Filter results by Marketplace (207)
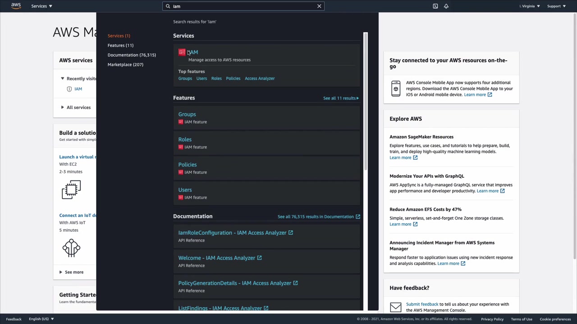 pyautogui.click(x=125, y=64)
